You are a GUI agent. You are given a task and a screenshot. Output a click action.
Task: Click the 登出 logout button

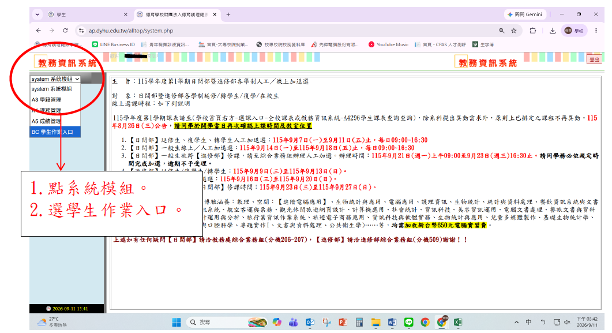click(595, 59)
